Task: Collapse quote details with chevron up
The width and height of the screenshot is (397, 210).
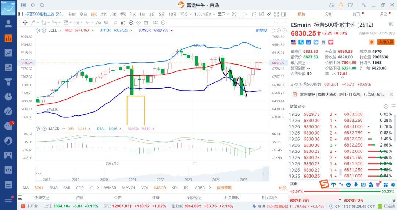Action: (342, 77)
